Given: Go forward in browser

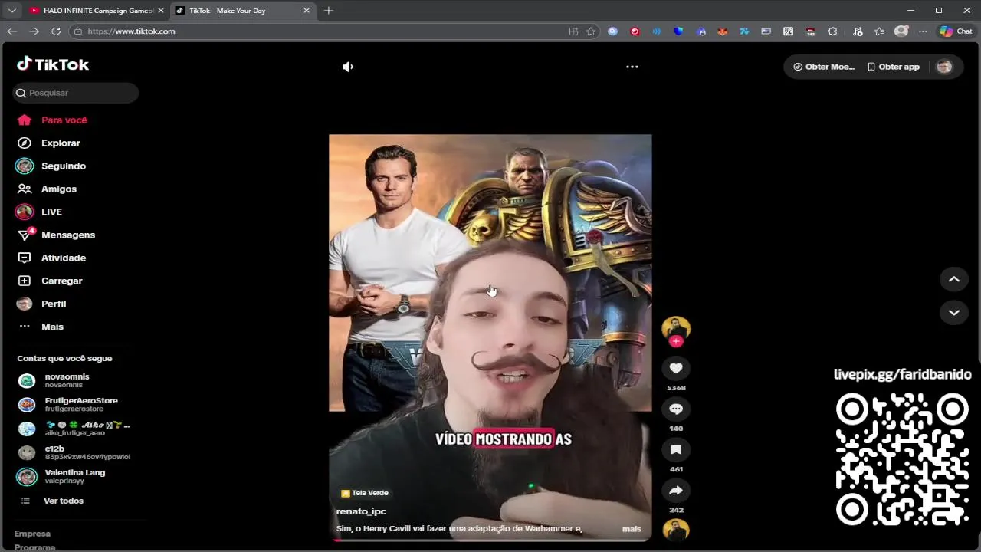Looking at the screenshot, I should pyautogui.click(x=34, y=31).
